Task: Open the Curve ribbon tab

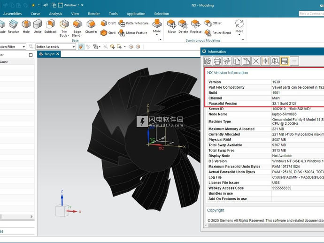Action: pyautogui.click(x=35, y=14)
